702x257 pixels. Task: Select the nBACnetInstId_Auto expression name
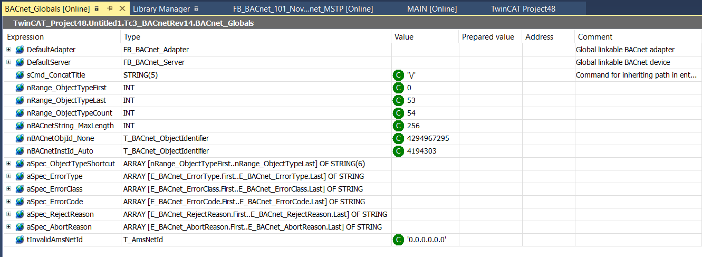(x=60, y=151)
